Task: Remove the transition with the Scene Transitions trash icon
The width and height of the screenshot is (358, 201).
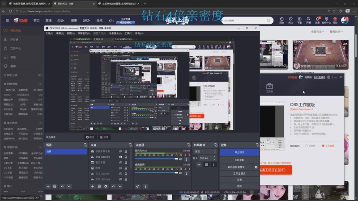Action: 206,164
